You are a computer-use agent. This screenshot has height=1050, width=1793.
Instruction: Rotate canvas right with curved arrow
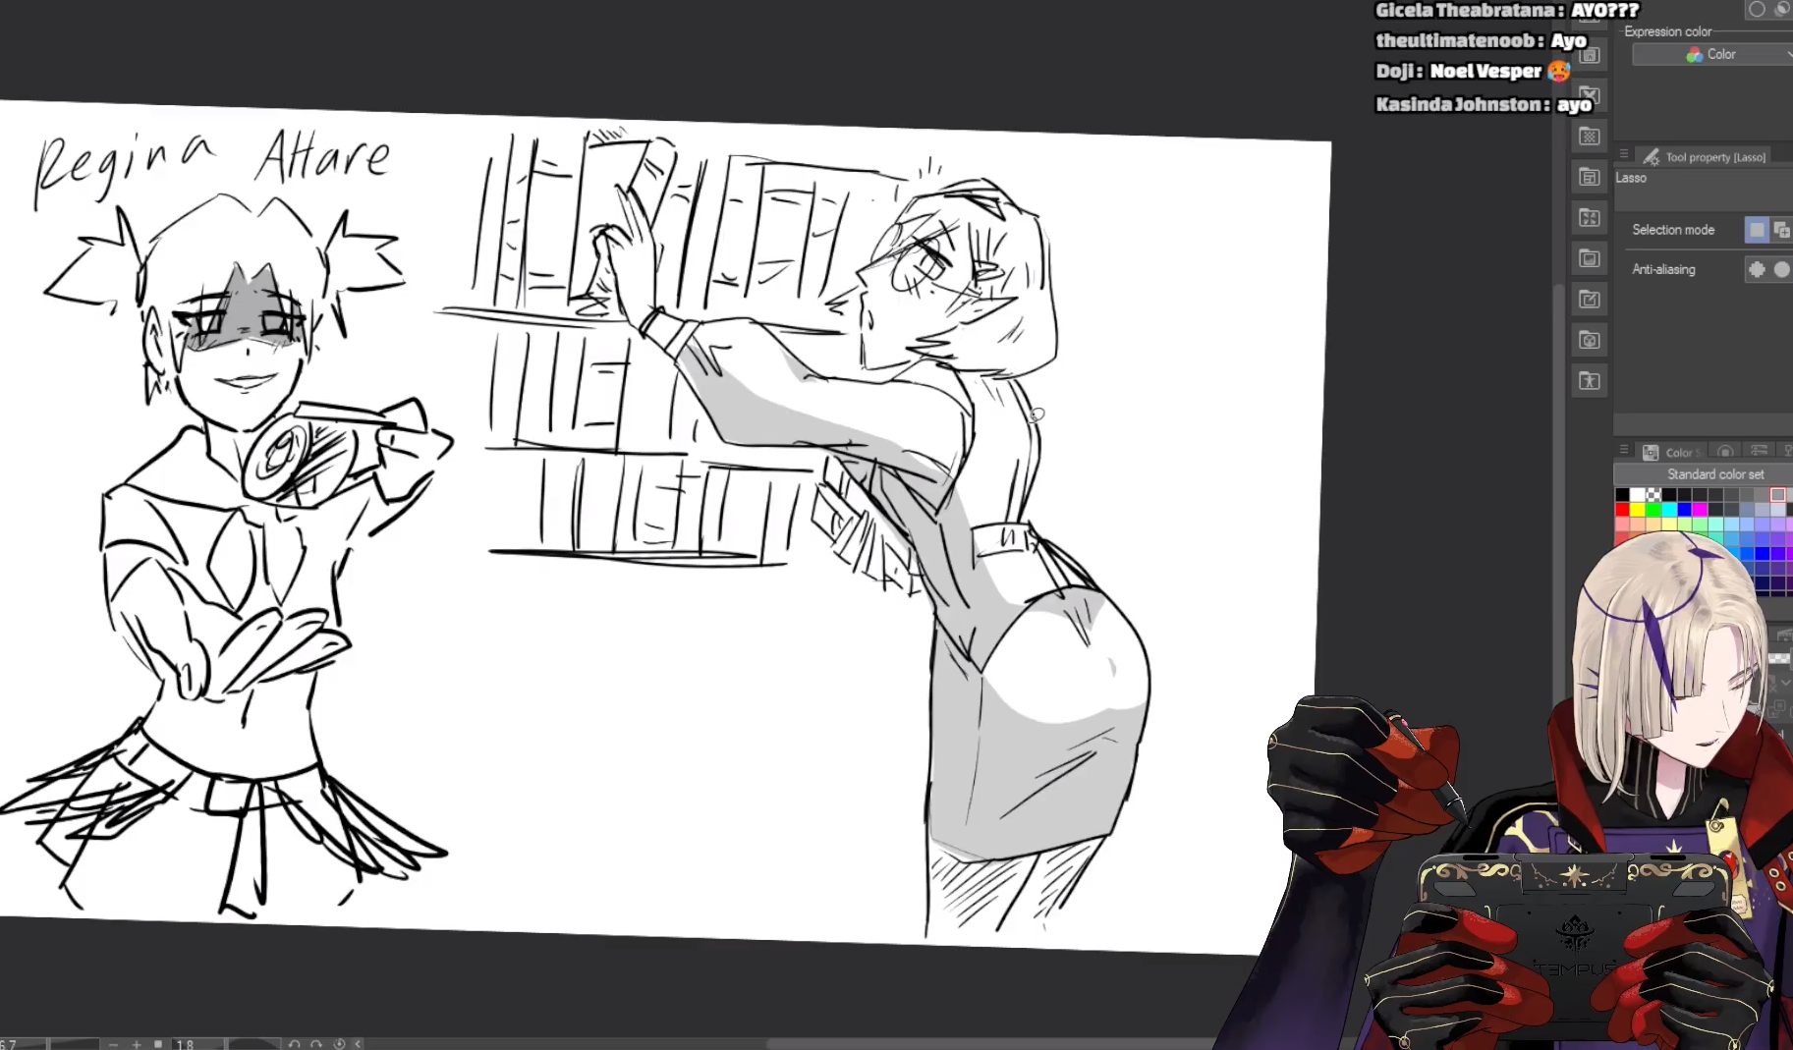point(316,1044)
